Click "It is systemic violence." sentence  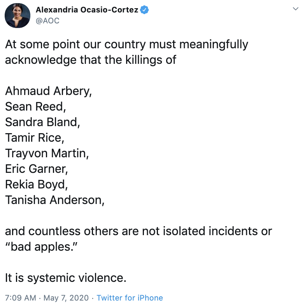(x=66, y=278)
